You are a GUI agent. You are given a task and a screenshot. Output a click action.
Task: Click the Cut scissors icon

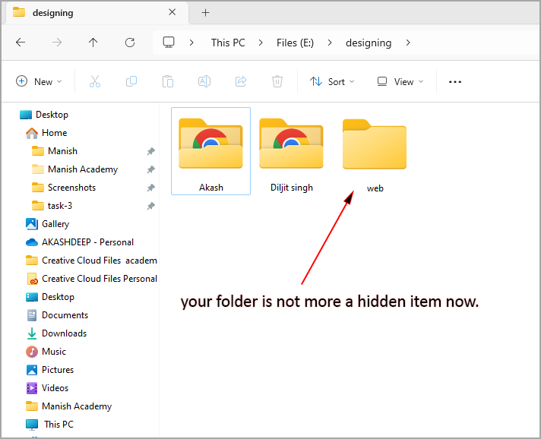(95, 81)
